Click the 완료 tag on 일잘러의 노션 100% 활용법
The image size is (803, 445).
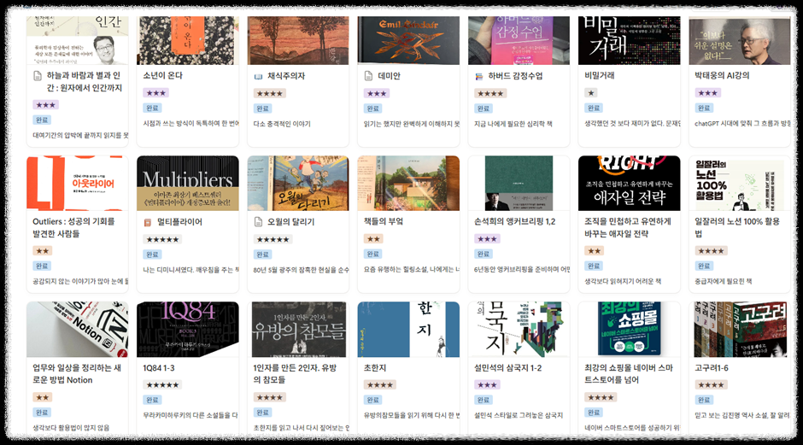click(x=704, y=266)
